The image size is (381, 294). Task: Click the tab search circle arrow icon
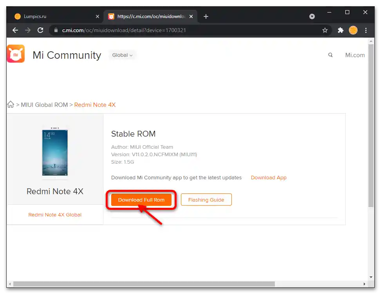(x=312, y=16)
